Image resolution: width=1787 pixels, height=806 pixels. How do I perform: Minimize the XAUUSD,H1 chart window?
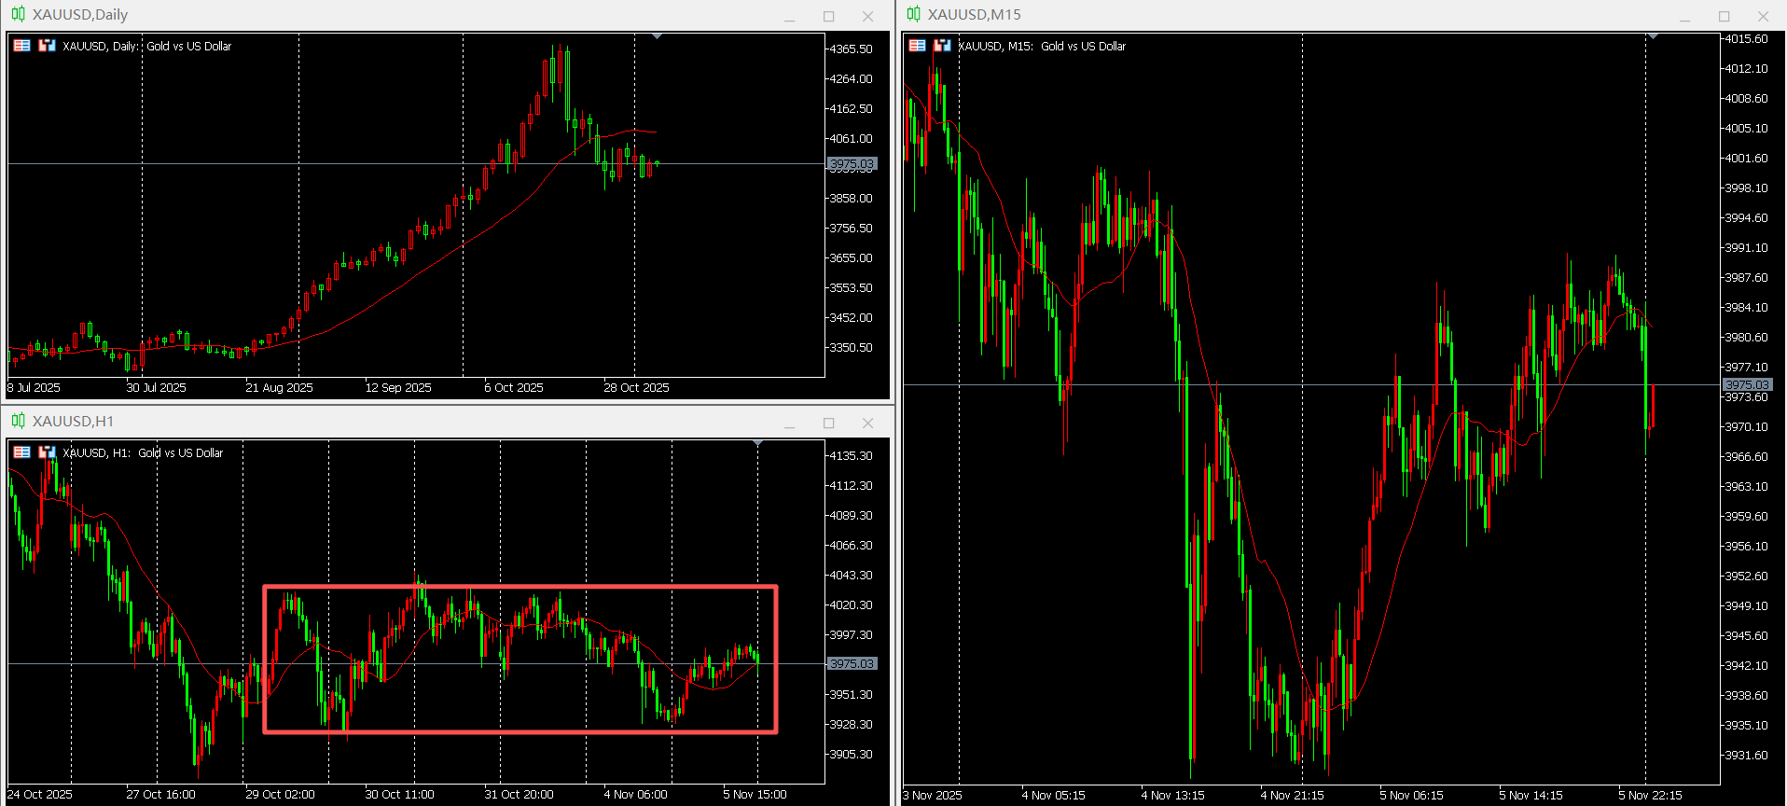click(x=789, y=423)
